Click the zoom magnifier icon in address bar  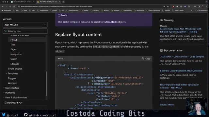pos(164,6)
